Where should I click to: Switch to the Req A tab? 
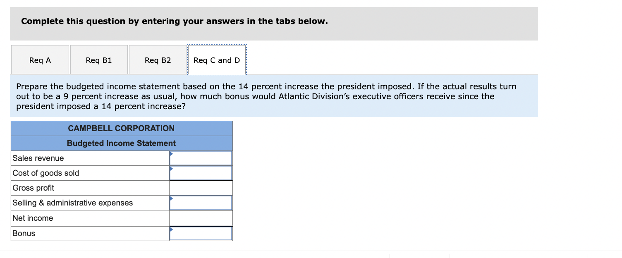pyautogui.click(x=40, y=60)
